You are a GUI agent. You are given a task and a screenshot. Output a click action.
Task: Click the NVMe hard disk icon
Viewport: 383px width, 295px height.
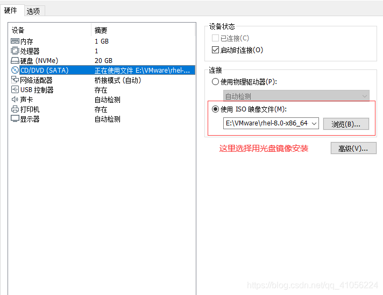click(15, 60)
